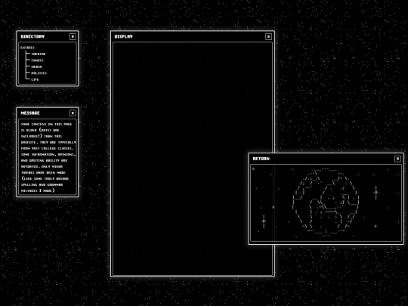Viewport: 408px width, 306px height.
Task: Open the Media entry in Directory
Action: click(36, 66)
